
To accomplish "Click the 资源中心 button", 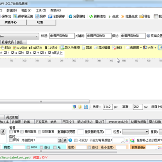I will [x=13, y=22].
